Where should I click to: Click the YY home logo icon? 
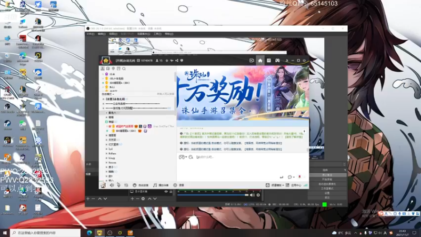tap(106, 61)
